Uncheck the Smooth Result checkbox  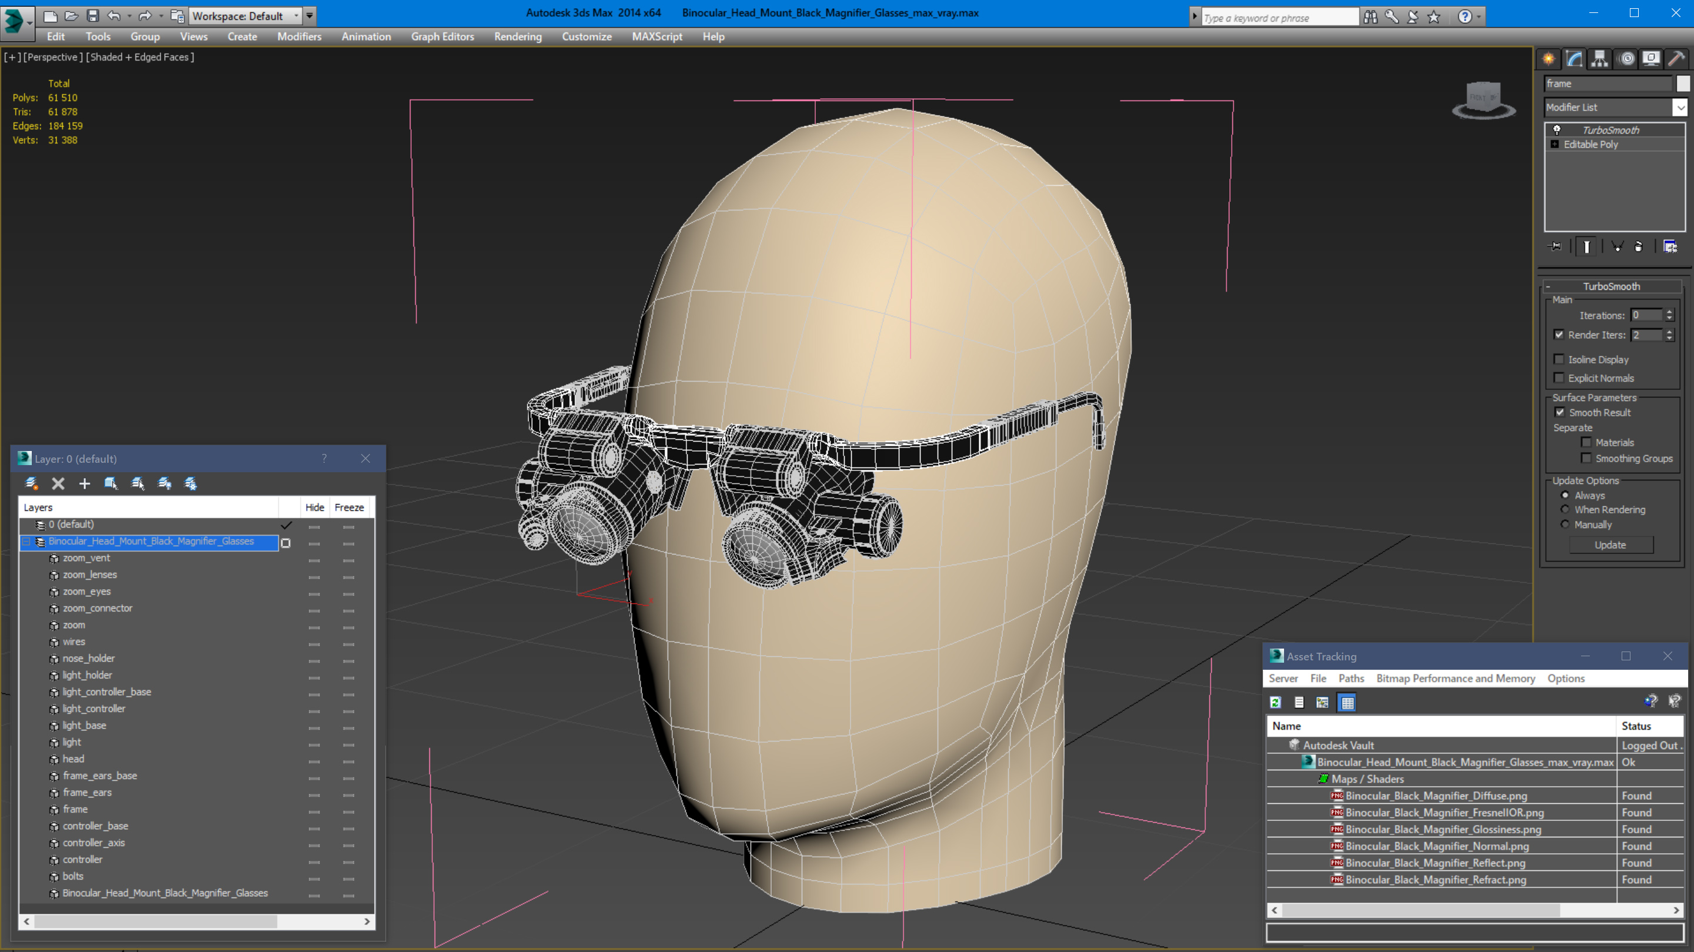pos(1559,412)
